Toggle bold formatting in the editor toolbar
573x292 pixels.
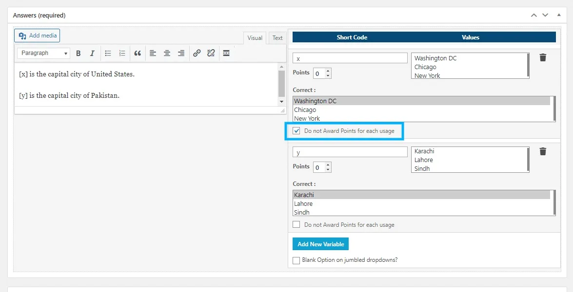78,54
